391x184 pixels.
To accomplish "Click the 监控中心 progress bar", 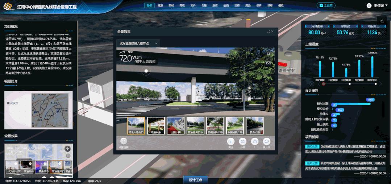I will pos(372,67).
